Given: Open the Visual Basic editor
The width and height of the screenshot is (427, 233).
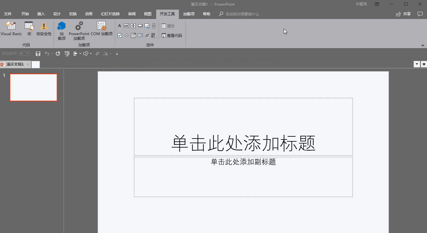Looking at the screenshot, I should pyautogui.click(x=11, y=30).
